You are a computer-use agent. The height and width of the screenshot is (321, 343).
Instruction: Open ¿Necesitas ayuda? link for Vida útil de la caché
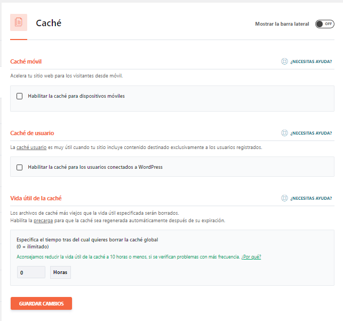(311, 198)
